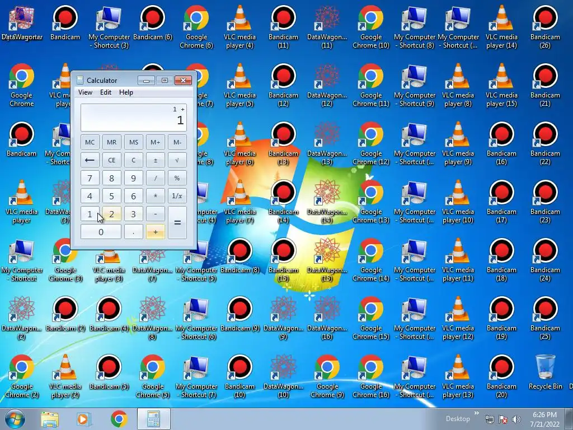
Task: Click the CE clear entry button
Action: tap(112, 160)
